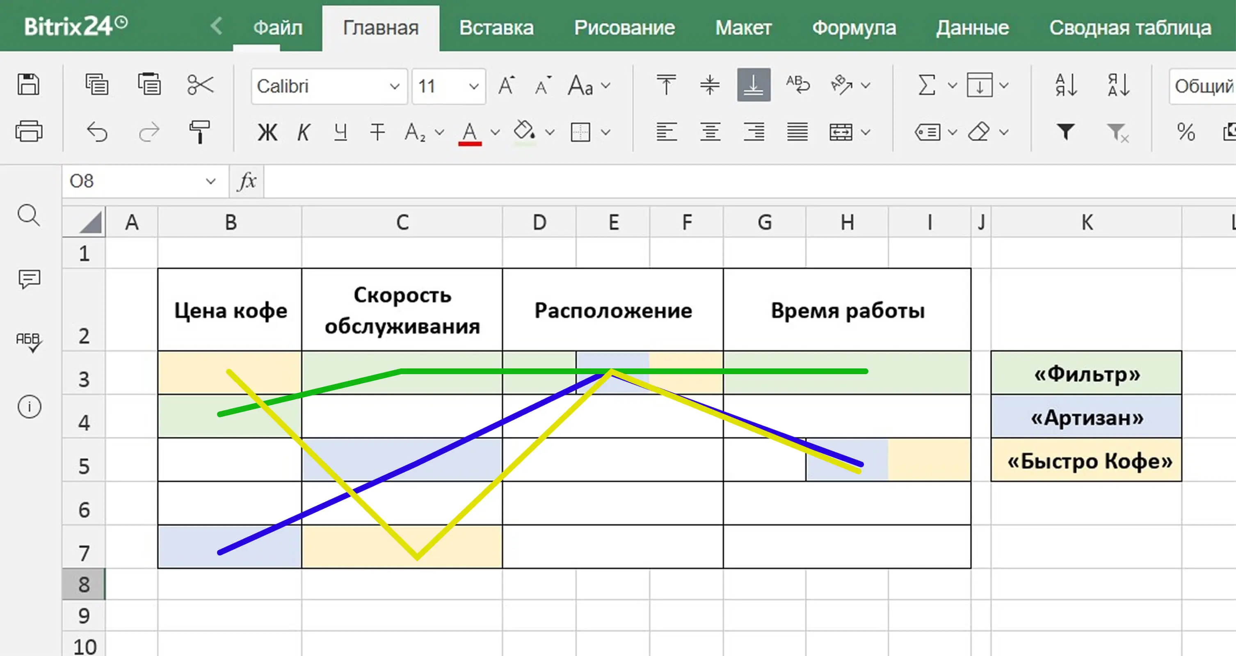
Task: Open the Search sidebar icon
Action: click(x=29, y=215)
